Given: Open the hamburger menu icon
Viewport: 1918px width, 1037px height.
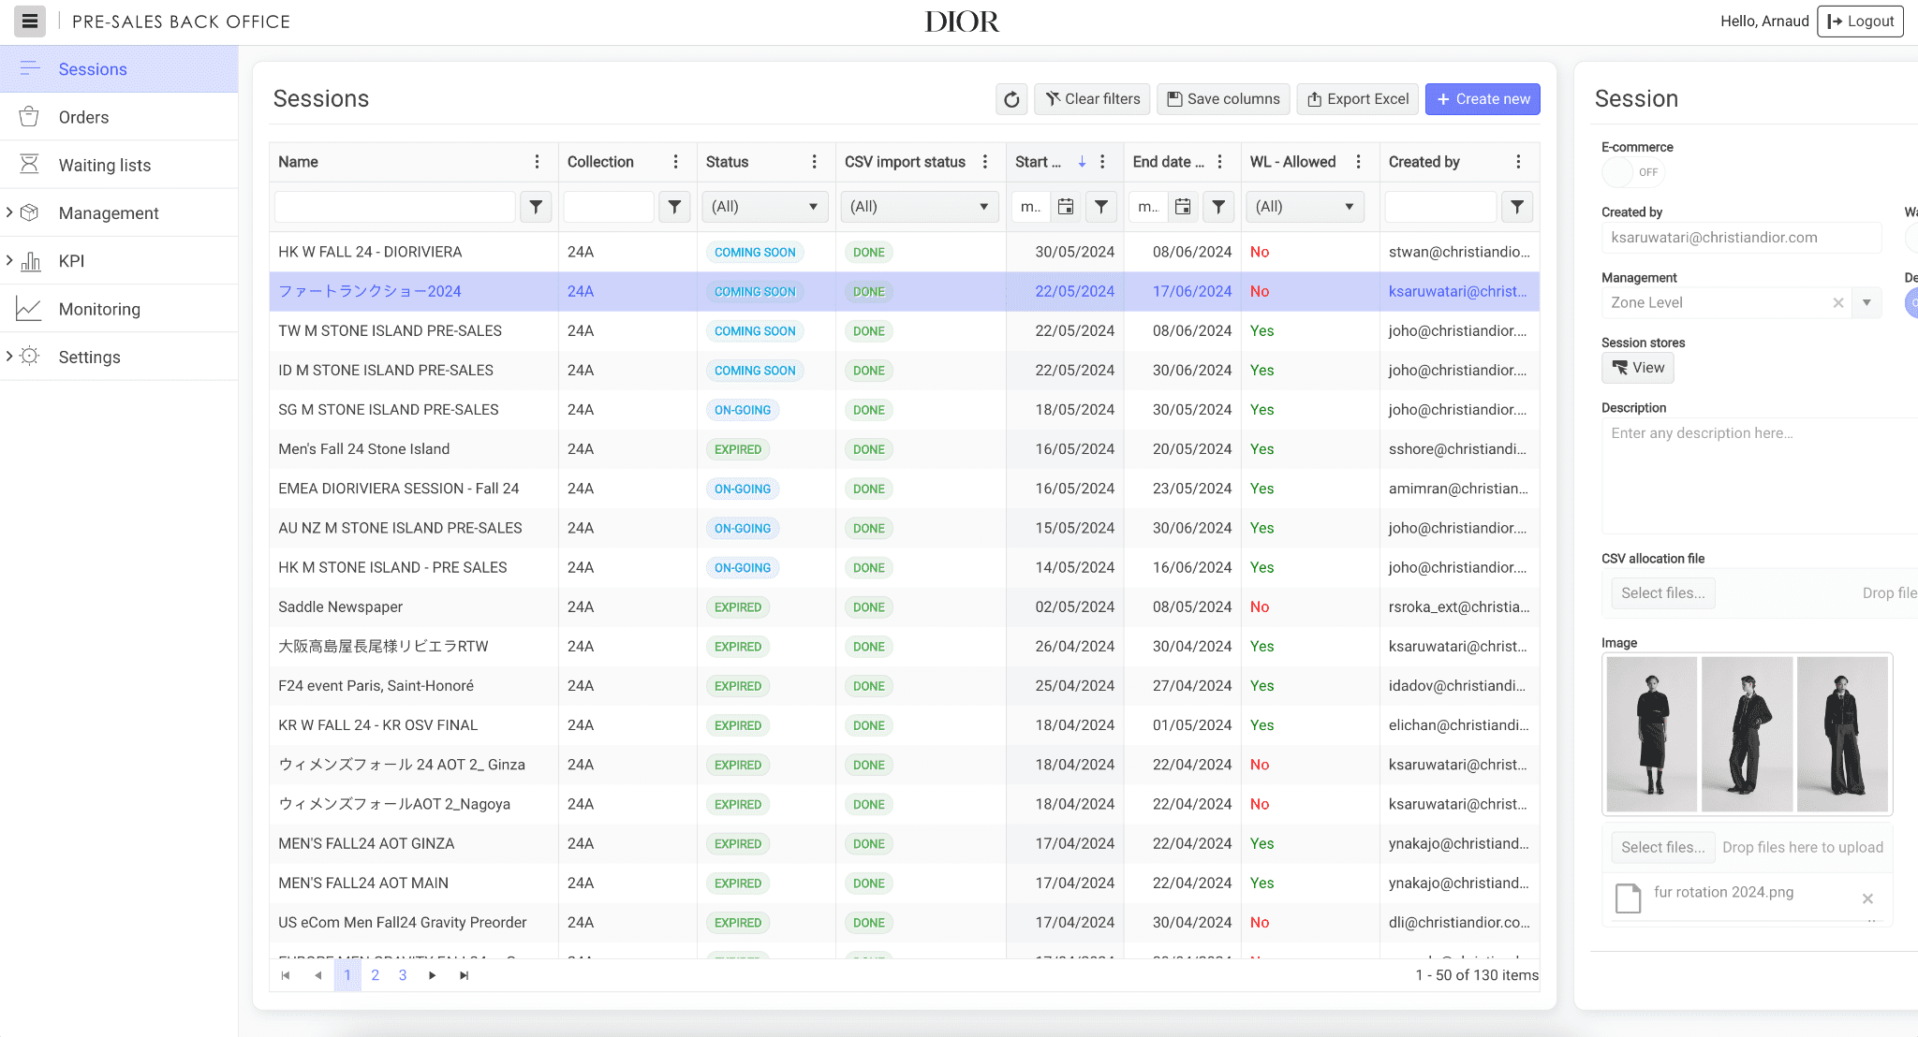Looking at the screenshot, I should pyautogui.click(x=30, y=22).
